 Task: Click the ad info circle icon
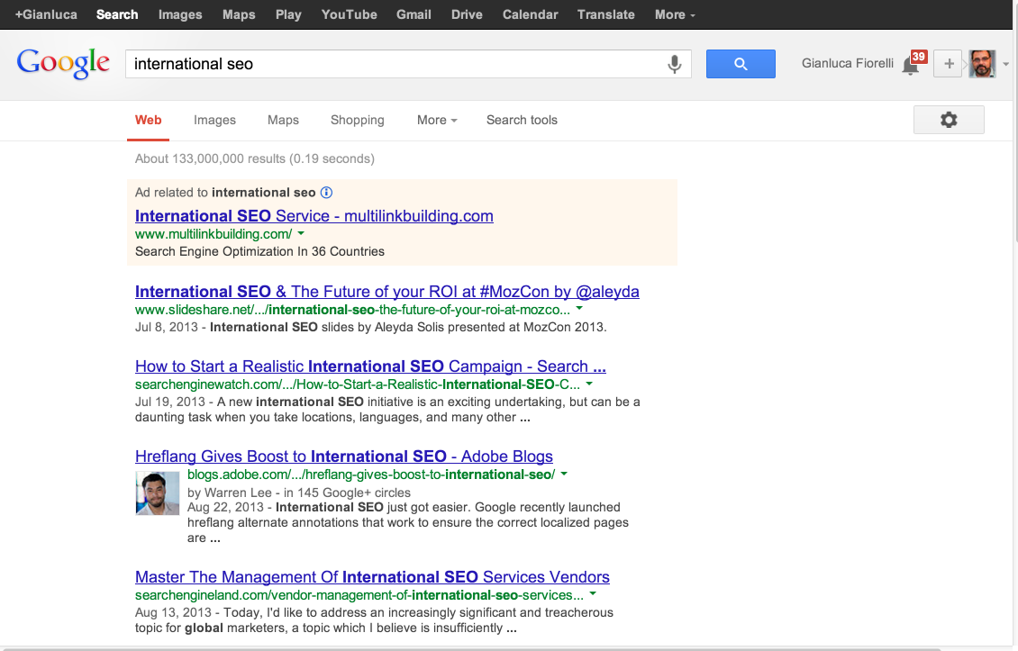[327, 192]
